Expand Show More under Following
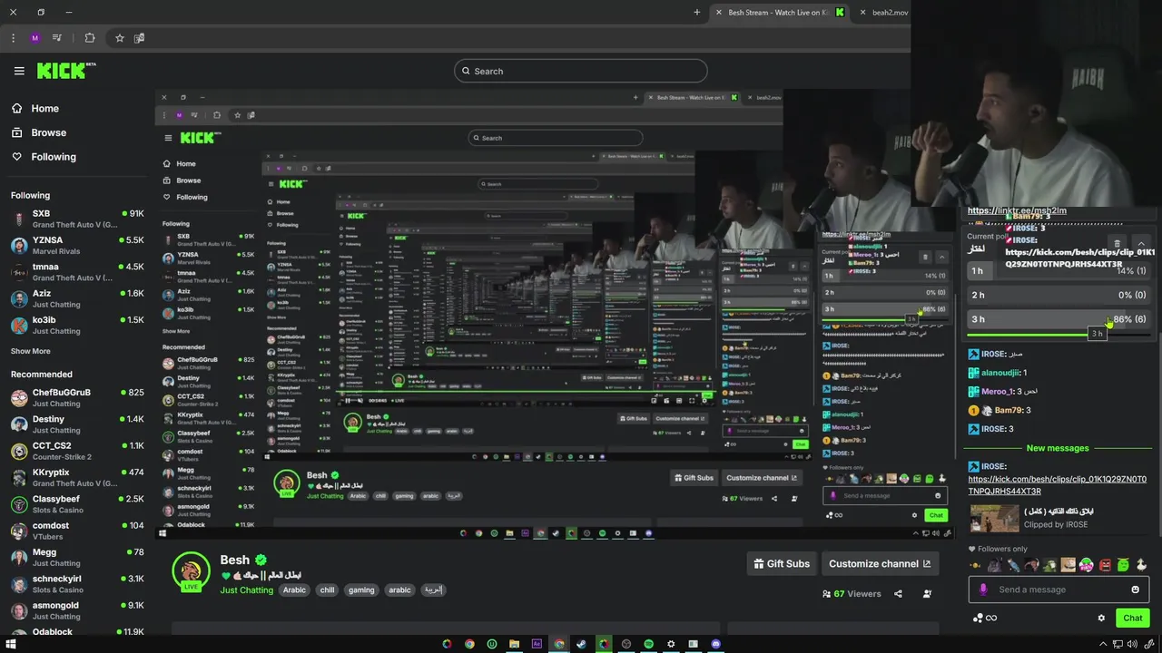Screen dimensions: 1162x653 (31, 351)
